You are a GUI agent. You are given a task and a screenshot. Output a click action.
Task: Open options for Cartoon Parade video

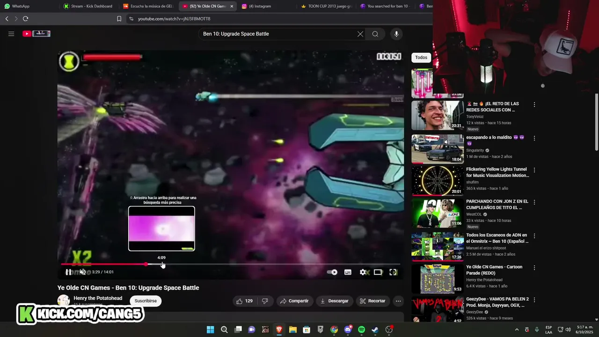[534, 268]
